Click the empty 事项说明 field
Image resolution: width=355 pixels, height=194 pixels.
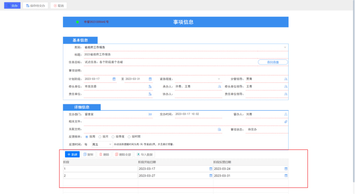(x=186, y=71)
